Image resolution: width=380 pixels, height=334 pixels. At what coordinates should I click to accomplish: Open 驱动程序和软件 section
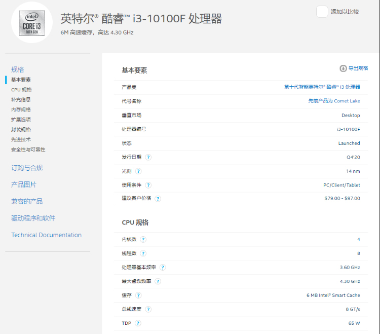click(x=33, y=218)
